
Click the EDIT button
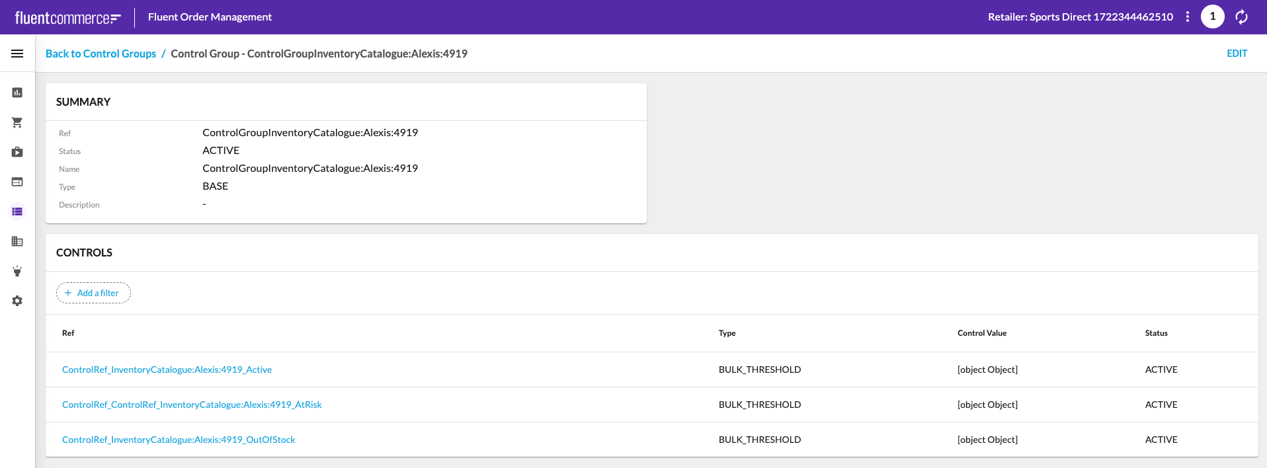[1237, 54]
